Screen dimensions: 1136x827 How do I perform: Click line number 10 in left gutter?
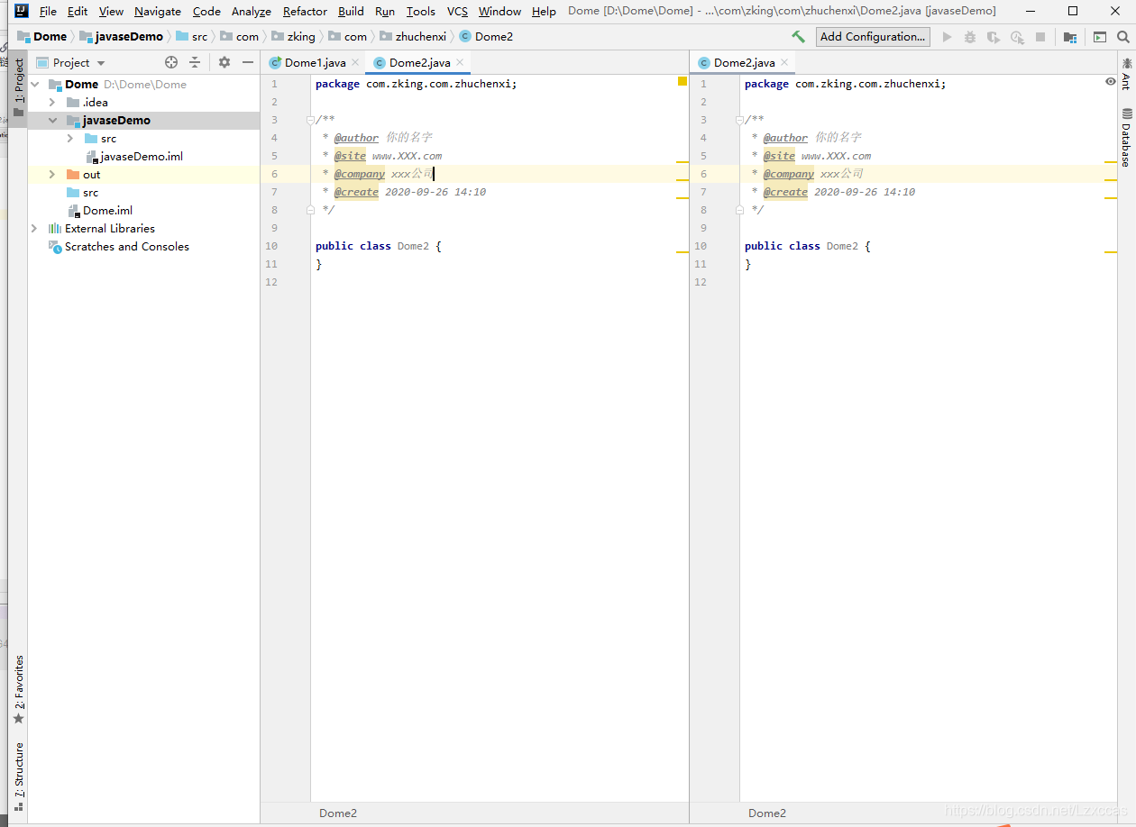pos(271,246)
